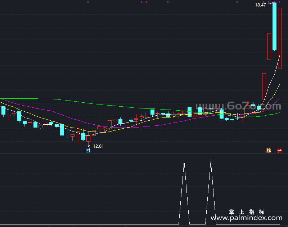Open the dark red 涨 marker icon
The height and width of the screenshot is (227, 288).
(279, 151)
